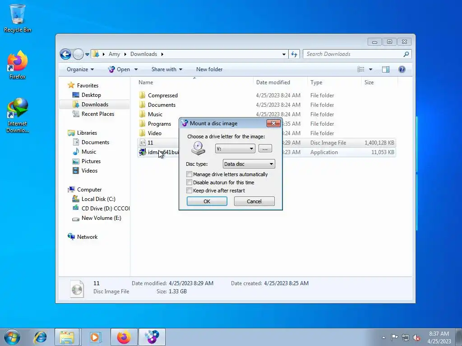
Task: Change view with the view icon
Action: pyautogui.click(x=360, y=69)
